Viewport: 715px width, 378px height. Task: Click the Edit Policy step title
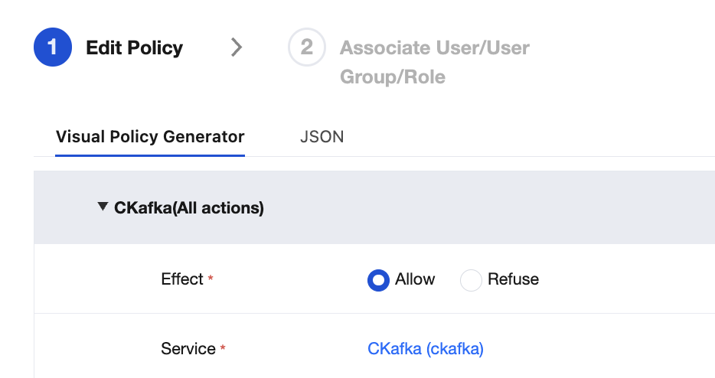[x=135, y=47]
